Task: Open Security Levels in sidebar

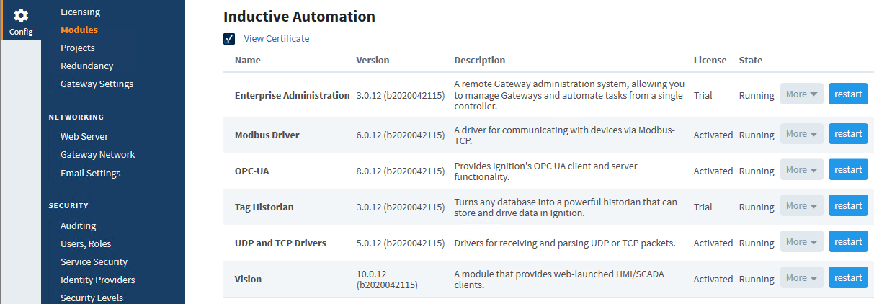Action: (x=92, y=298)
